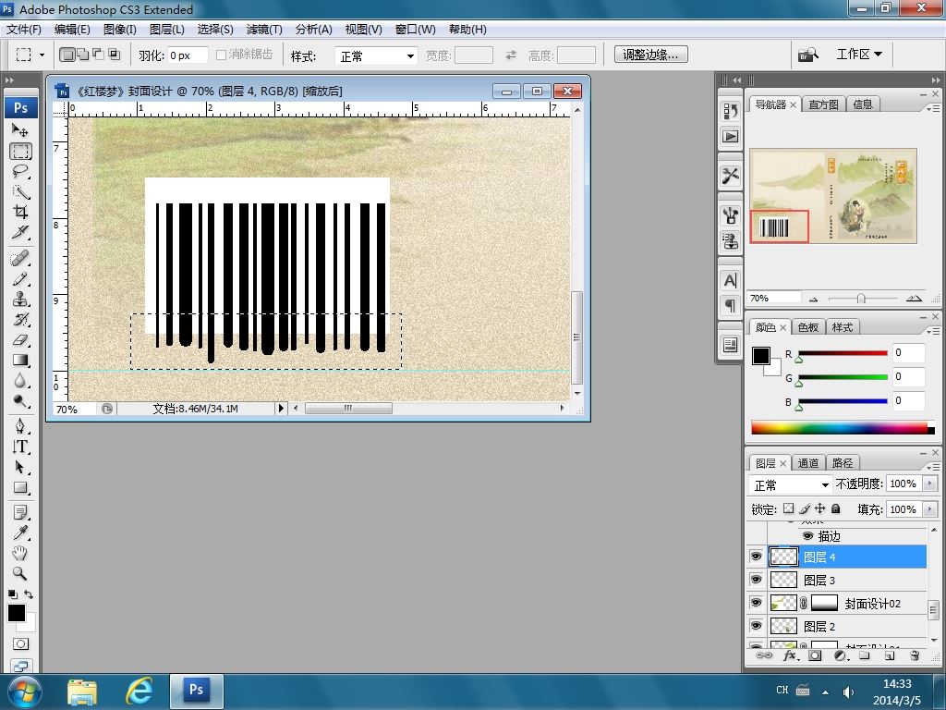The width and height of the screenshot is (946, 710).
Task: Toggle lock all
Action: [x=835, y=508]
